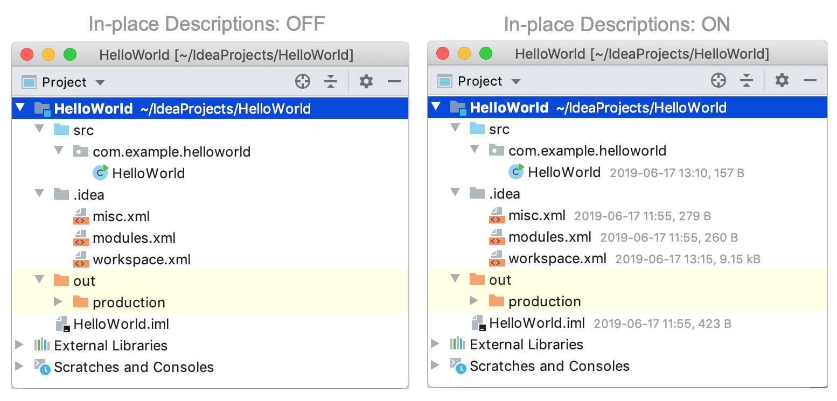This screenshot has height=401, width=837.
Task: Collapse com.example.helloworld package in left window
Action: click(59, 151)
